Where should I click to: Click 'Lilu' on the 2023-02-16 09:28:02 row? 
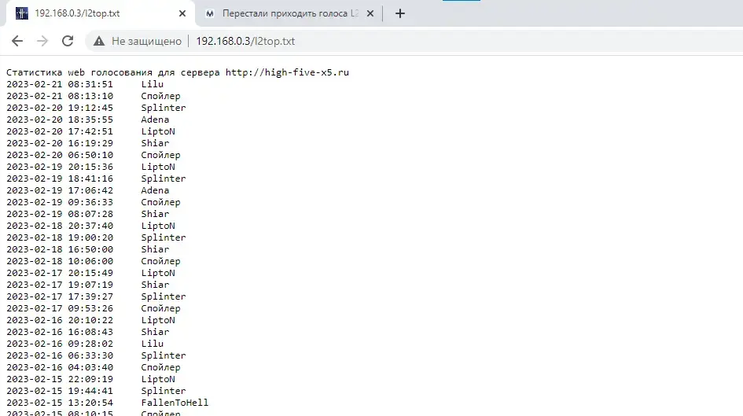point(152,344)
